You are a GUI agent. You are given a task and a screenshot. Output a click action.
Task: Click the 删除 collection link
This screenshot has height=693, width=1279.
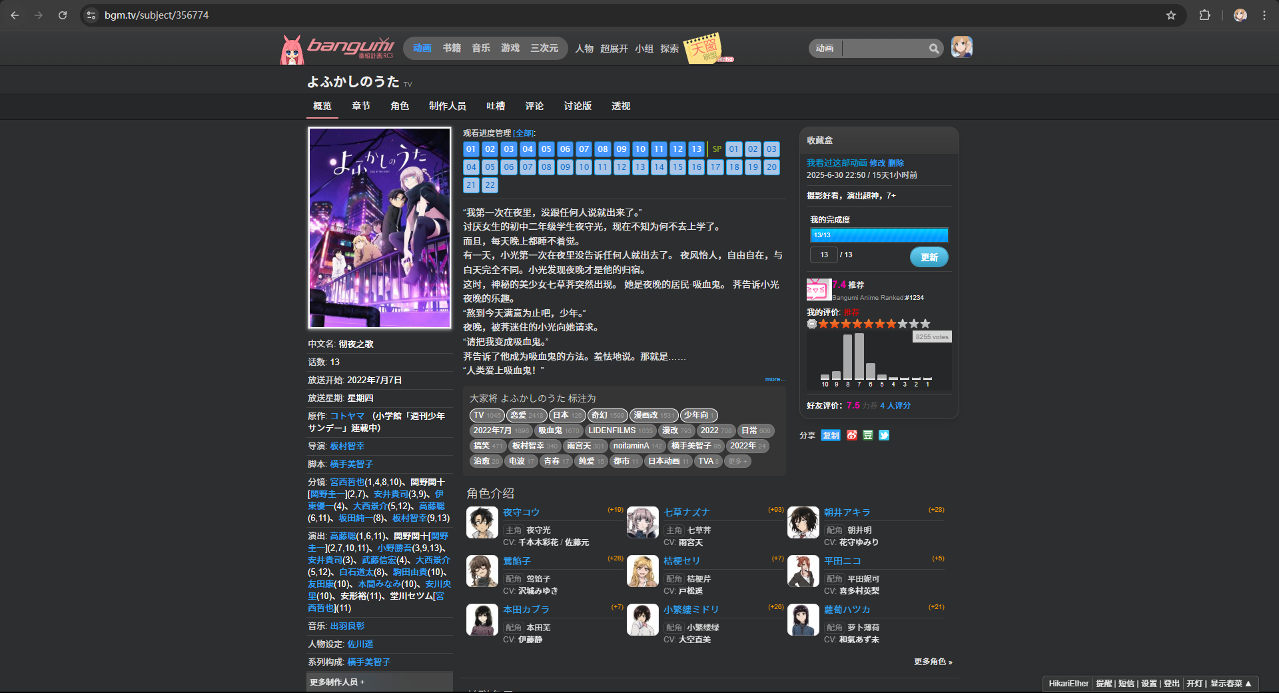pyautogui.click(x=896, y=163)
